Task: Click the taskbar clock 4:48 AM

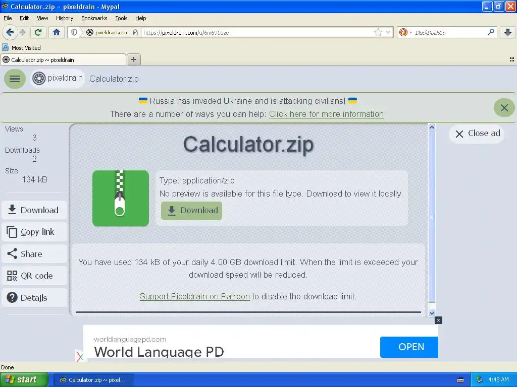Action: point(498,379)
